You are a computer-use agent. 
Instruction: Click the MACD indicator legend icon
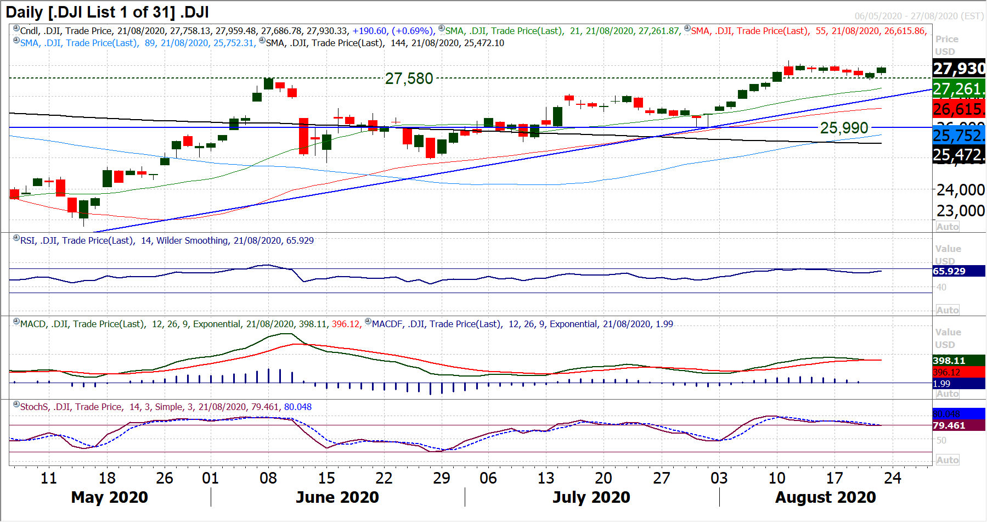tap(16, 322)
